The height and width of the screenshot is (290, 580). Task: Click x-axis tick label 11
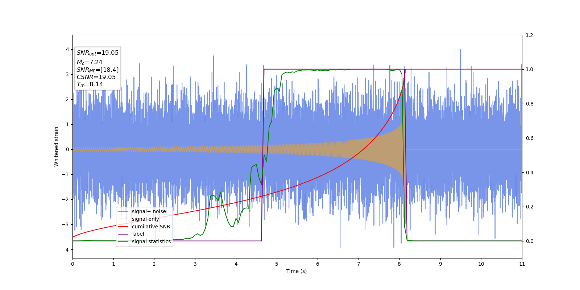pos(522,264)
